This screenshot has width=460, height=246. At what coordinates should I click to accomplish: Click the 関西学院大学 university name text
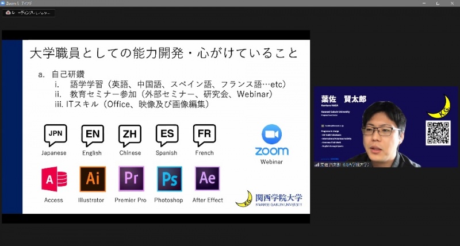pos(279,198)
